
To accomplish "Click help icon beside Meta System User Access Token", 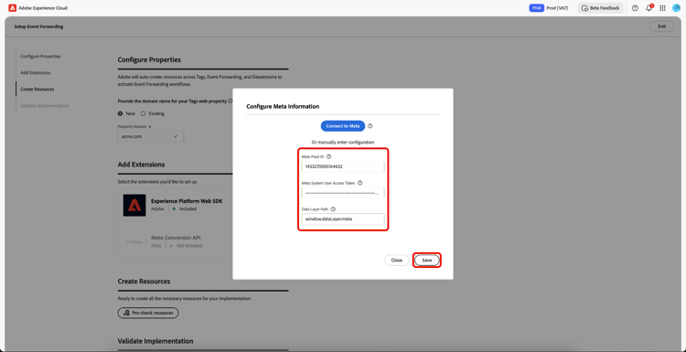I will (x=360, y=183).
